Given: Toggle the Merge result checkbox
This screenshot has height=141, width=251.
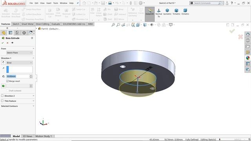Looking at the screenshot, I should click(7, 81).
